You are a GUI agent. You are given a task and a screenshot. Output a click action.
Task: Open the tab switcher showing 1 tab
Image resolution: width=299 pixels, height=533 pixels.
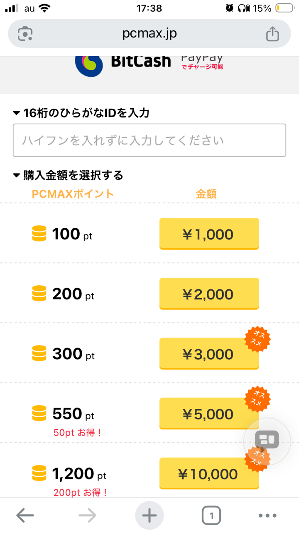211,516
